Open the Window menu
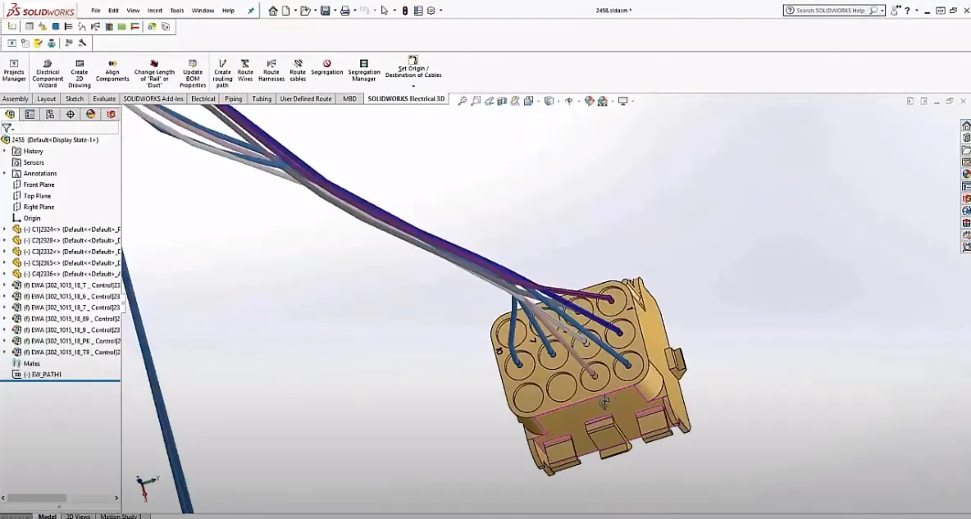This screenshot has height=519, width=971. [203, 11]
